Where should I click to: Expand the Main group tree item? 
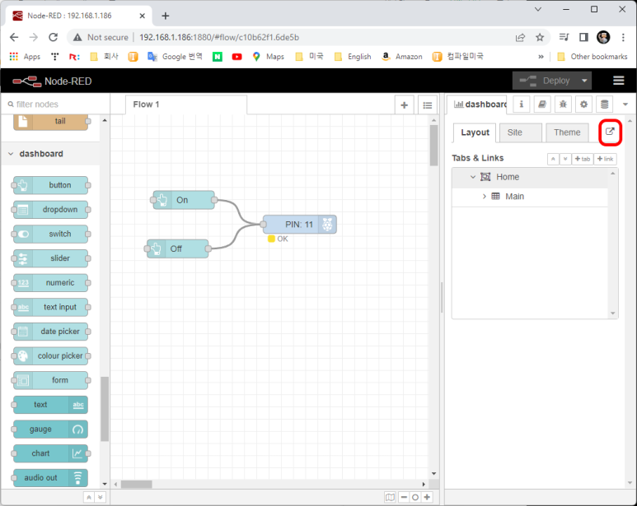(484, 197)
